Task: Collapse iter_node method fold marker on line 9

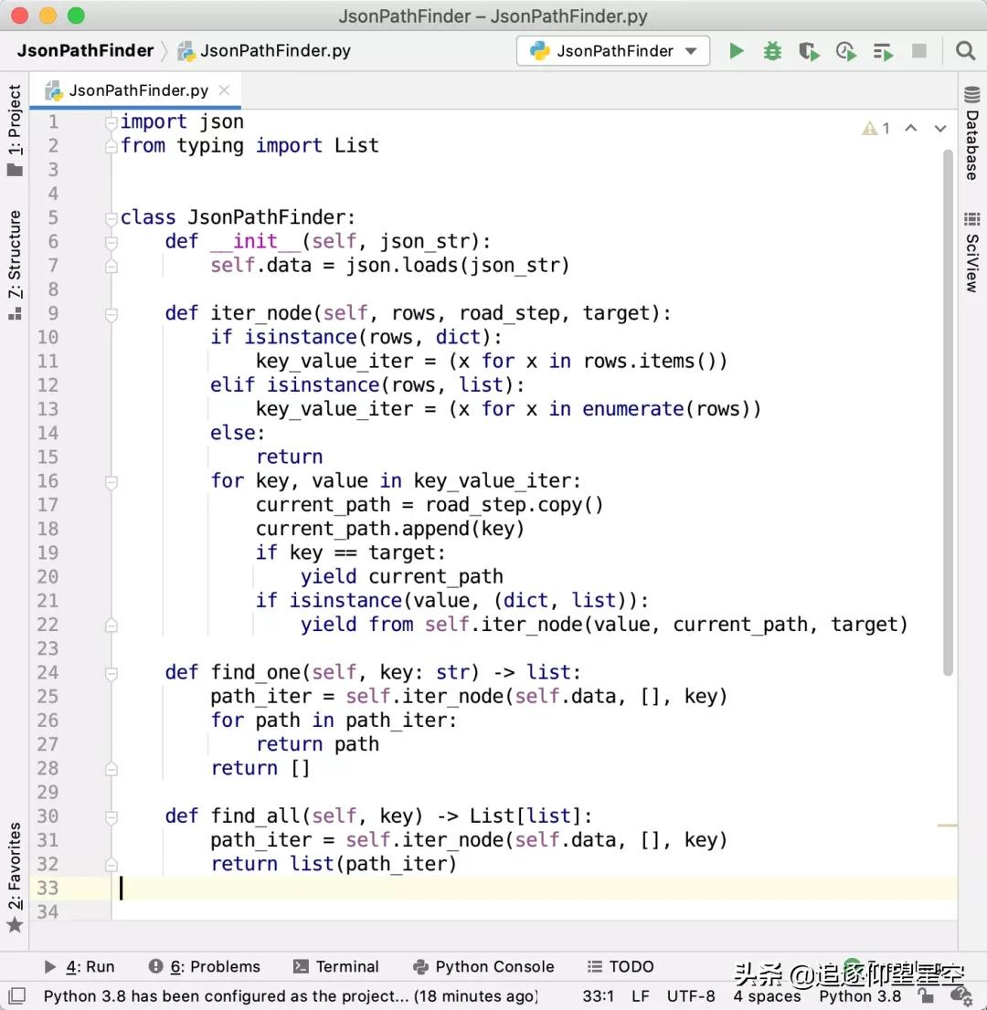Action: pyautogui.click(x=111, y=314)
